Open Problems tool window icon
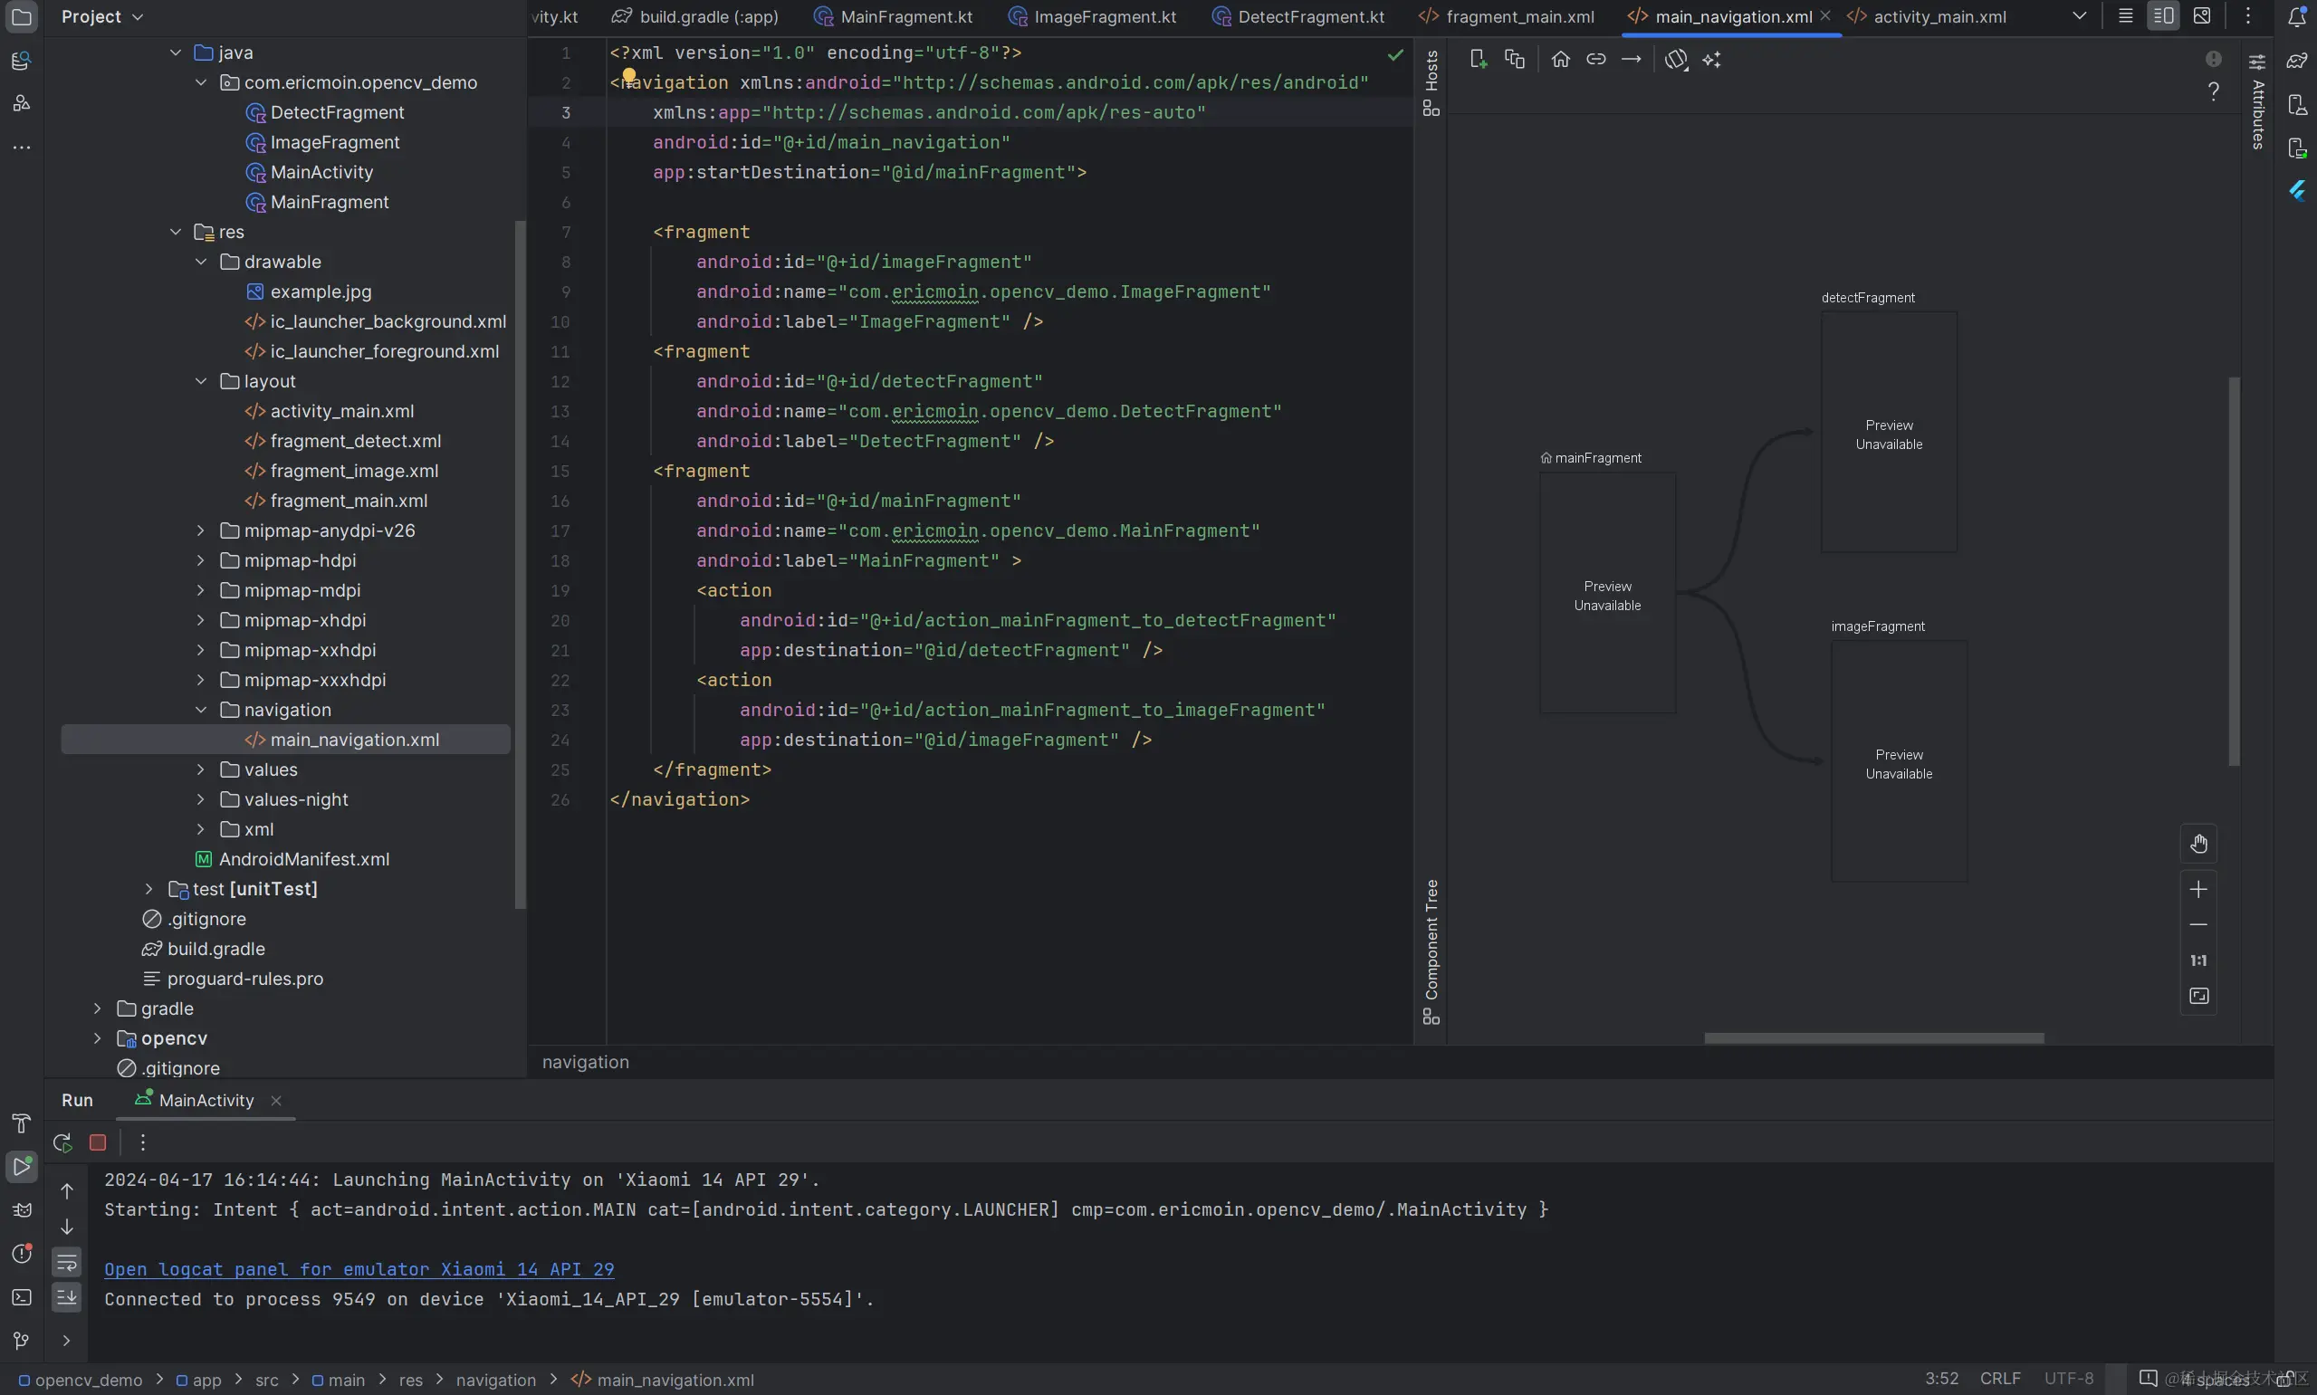 pyautogui.click(x=21, y=1253)
